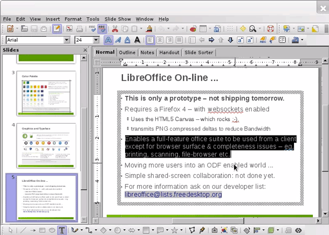329x235 pixels.
Task: Open the Format menu
Action: pos(73,19)
